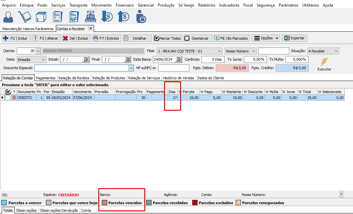Image resolution: width=353 pixels, height=214 pixels.
Task: Click the lightning bolt Executar icon
Action: tap(324, 62)
